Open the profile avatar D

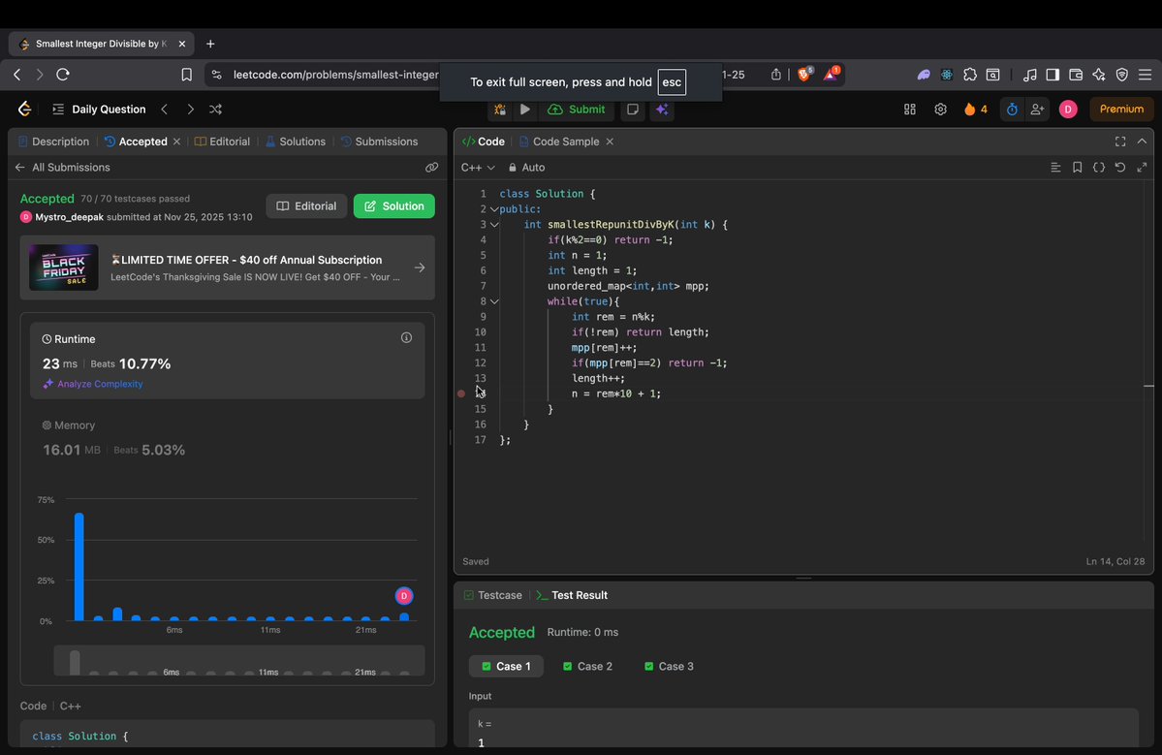[1068, 109]
